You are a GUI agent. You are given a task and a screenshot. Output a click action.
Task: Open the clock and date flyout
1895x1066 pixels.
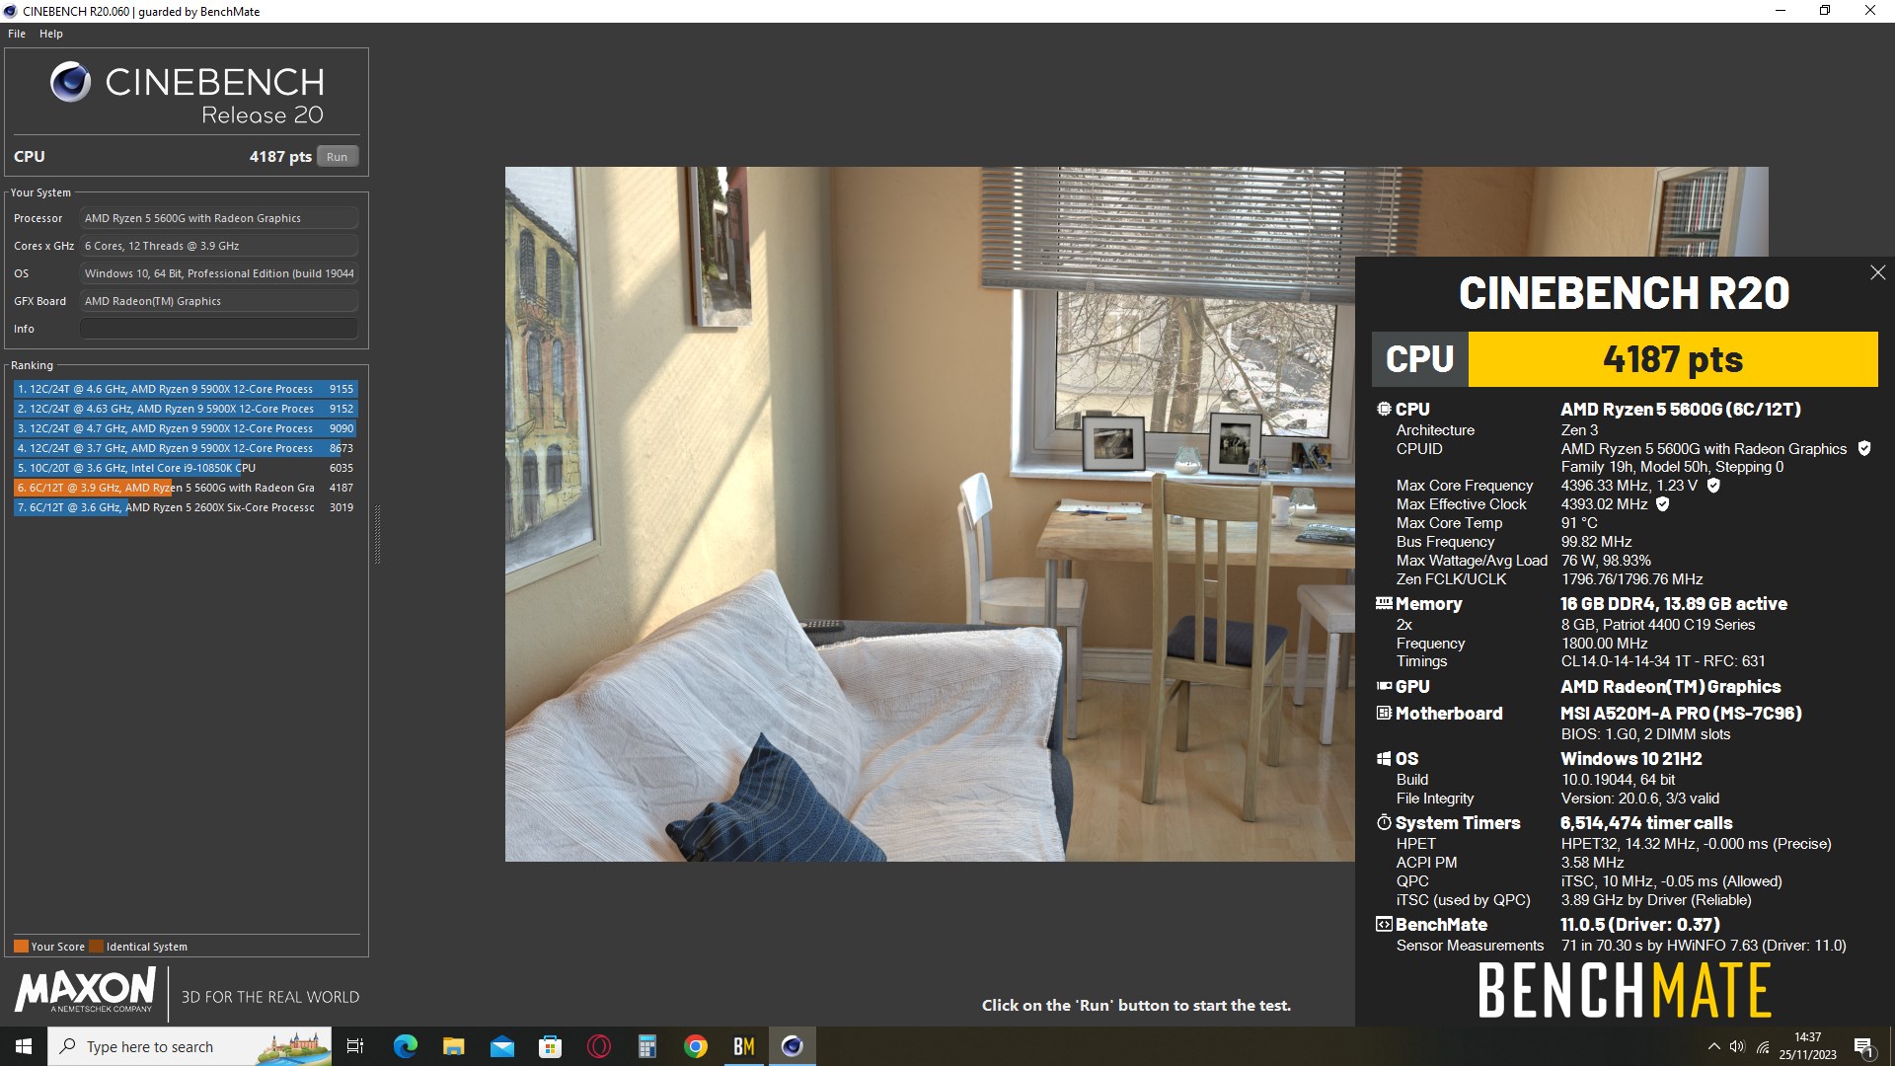click(1807, 1046)
